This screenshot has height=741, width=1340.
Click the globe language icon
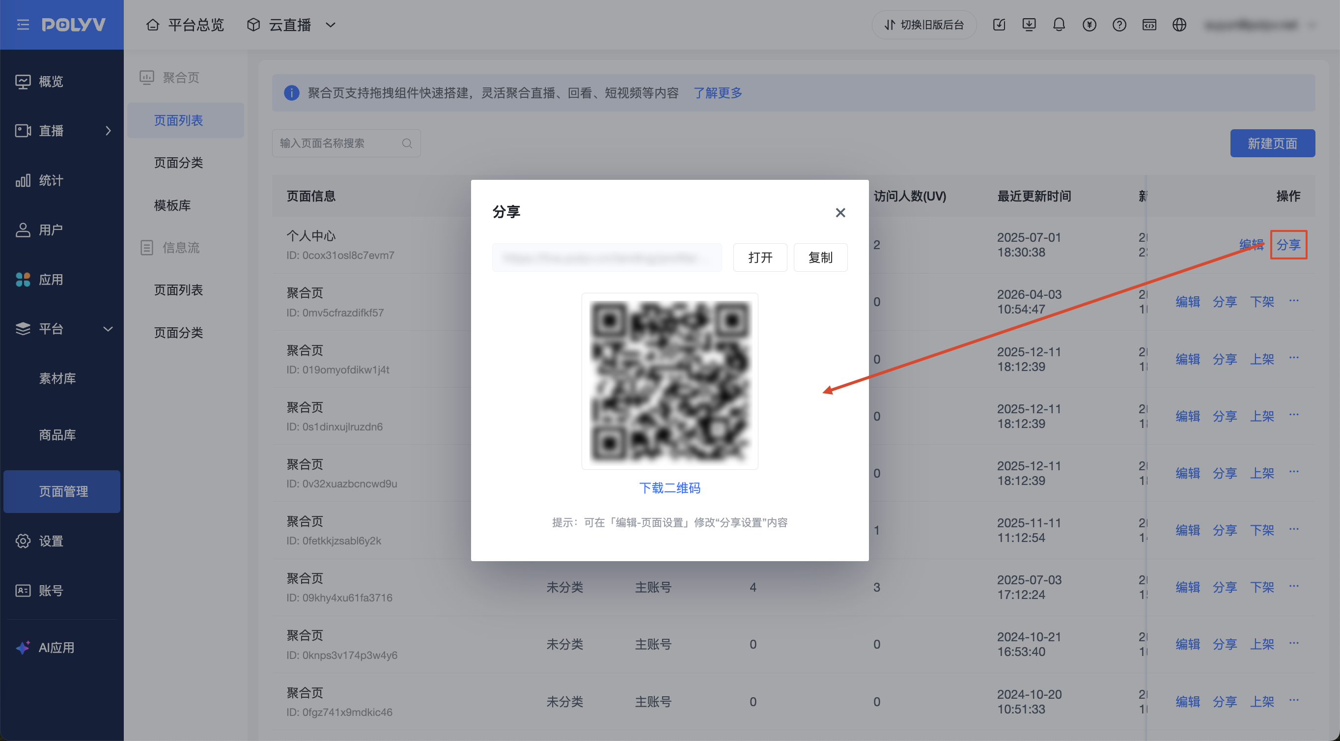point(1179,25)
